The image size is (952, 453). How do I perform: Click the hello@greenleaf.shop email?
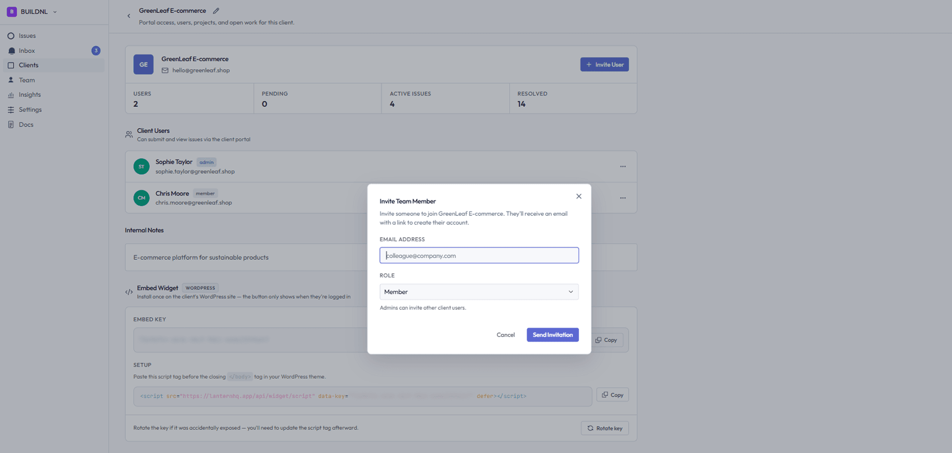(201, 70)
